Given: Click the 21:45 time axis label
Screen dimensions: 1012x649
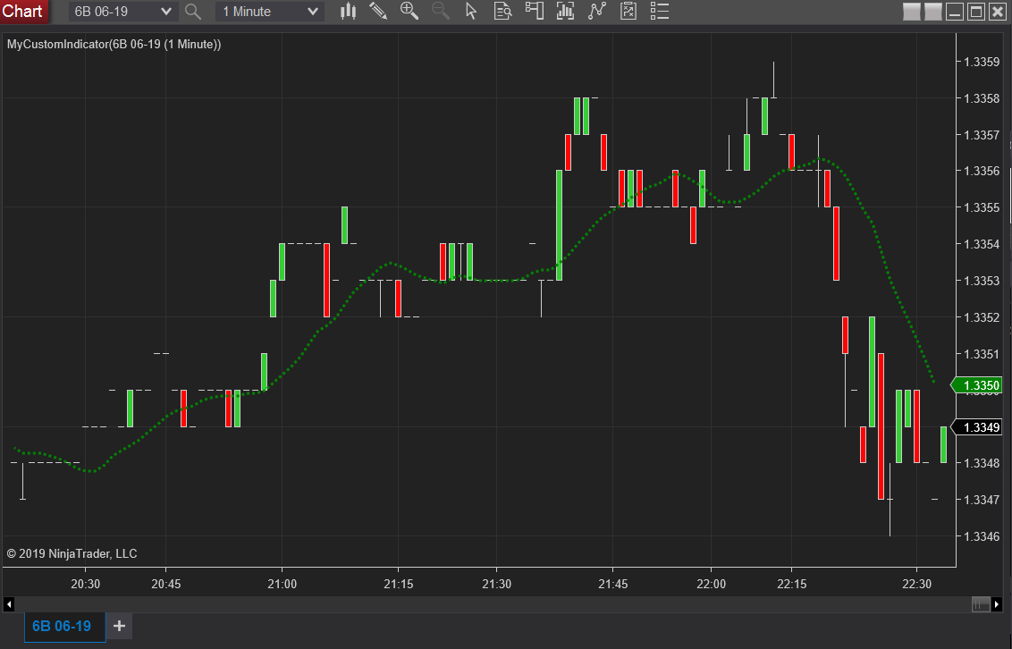Looking at the screenshot, I should click(x=612, y=584).
